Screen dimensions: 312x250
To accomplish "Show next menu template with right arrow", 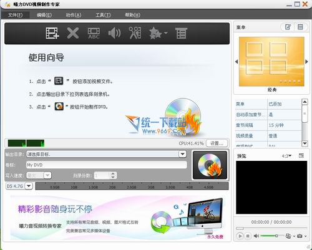I will pyautogui.click(x=306, y=62).
